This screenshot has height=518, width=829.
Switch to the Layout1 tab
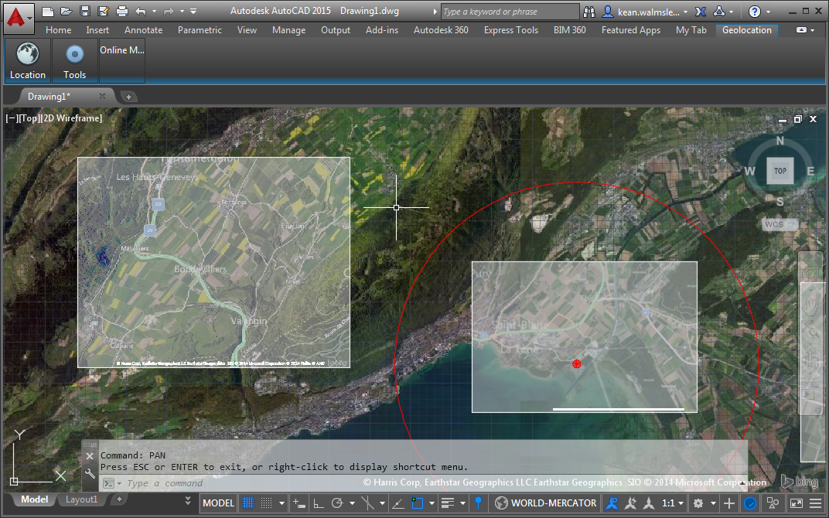(x=81, y=499)
